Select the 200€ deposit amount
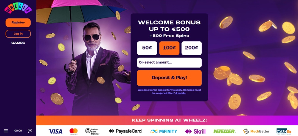Viewport: 298px width, 136px height. (192, 48)
